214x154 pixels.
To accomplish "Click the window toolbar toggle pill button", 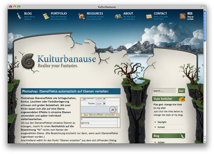I will click(x=202, y=7).
